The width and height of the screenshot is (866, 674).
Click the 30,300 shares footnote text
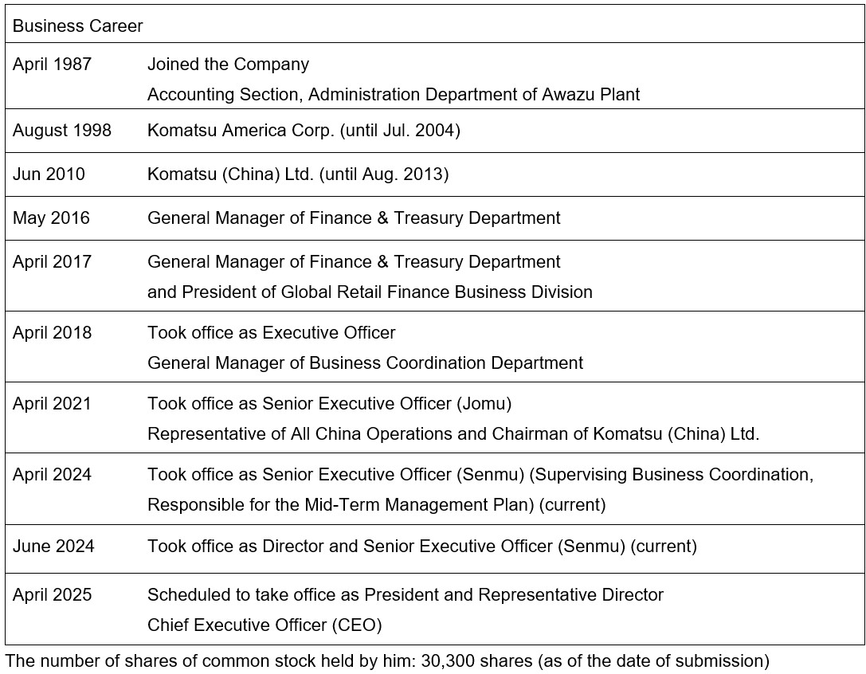(387, 660)
